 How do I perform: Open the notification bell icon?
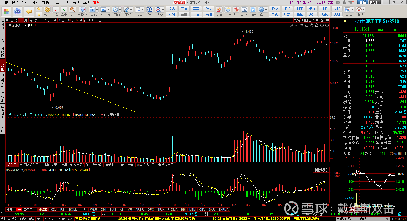pyautogui.click(x=344, y=2)
